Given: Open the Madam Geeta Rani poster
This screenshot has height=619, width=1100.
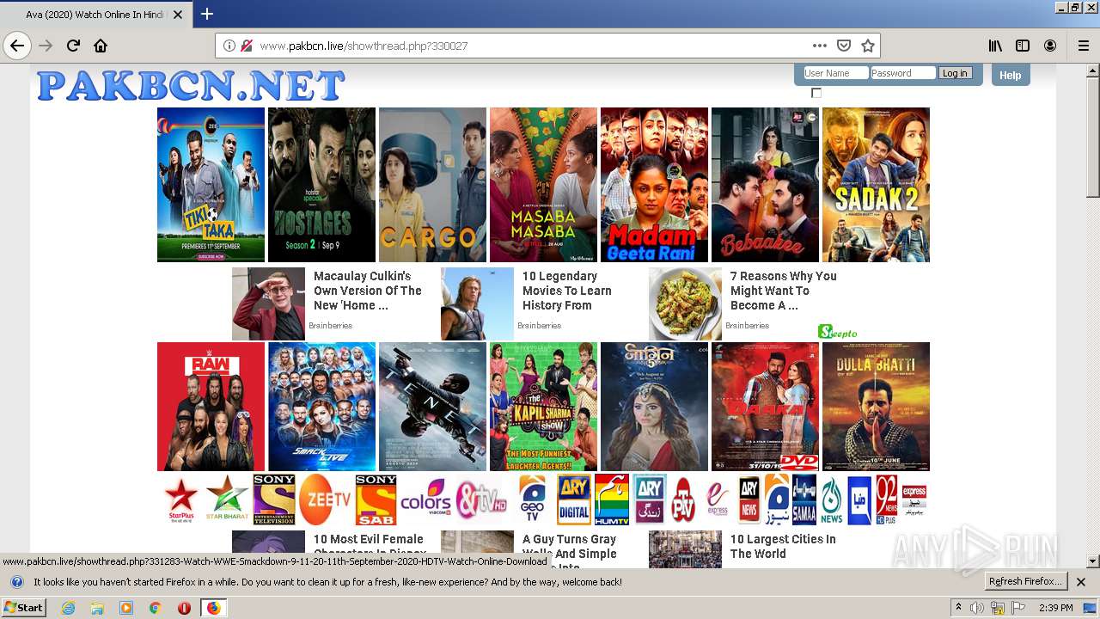Looking at the screenshot, I should [654, 185].
